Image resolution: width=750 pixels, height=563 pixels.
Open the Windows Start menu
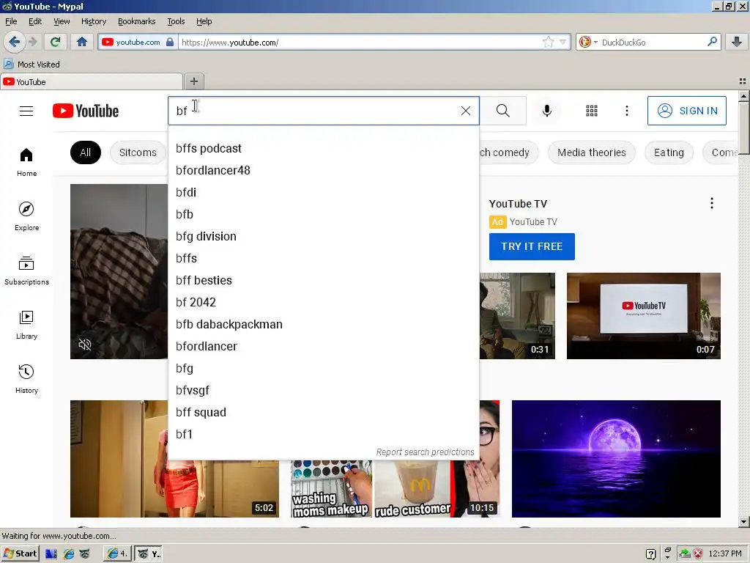coord(20,553)
